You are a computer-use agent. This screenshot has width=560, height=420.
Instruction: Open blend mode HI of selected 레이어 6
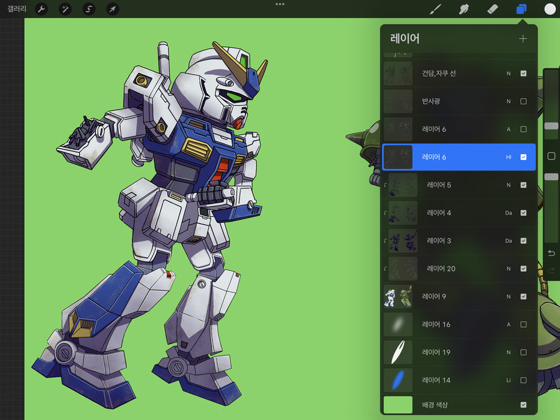(508, 157)
